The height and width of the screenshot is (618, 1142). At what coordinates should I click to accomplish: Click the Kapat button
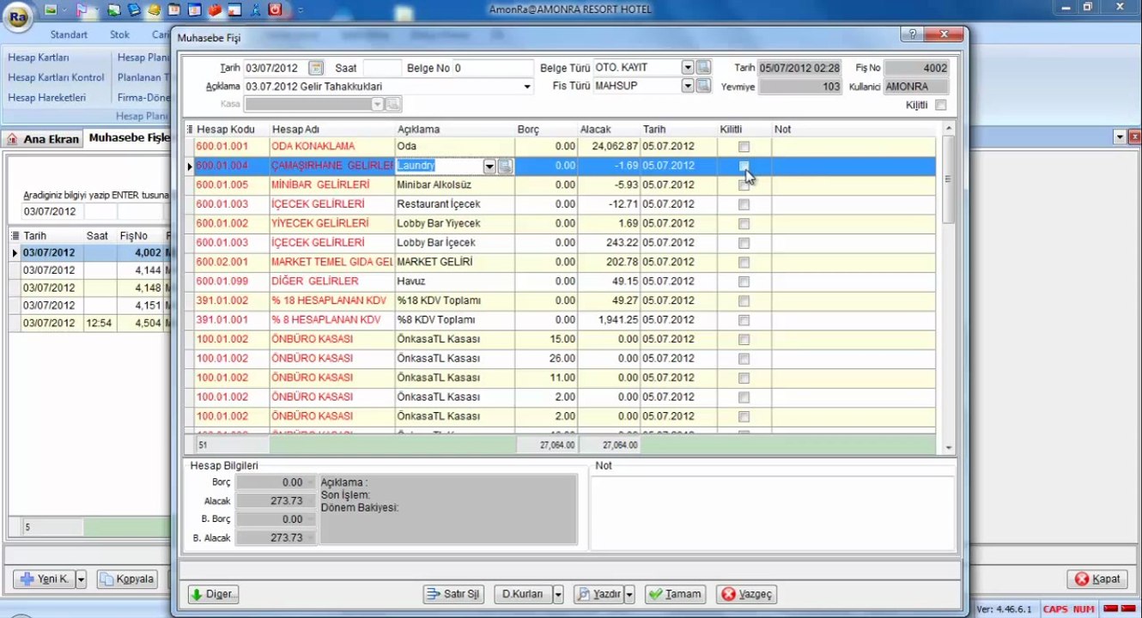pyautogui.click(x=1097, y=579)
